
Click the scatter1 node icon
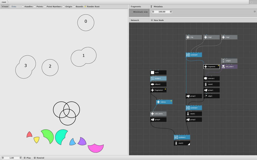[x=152, y=78]
